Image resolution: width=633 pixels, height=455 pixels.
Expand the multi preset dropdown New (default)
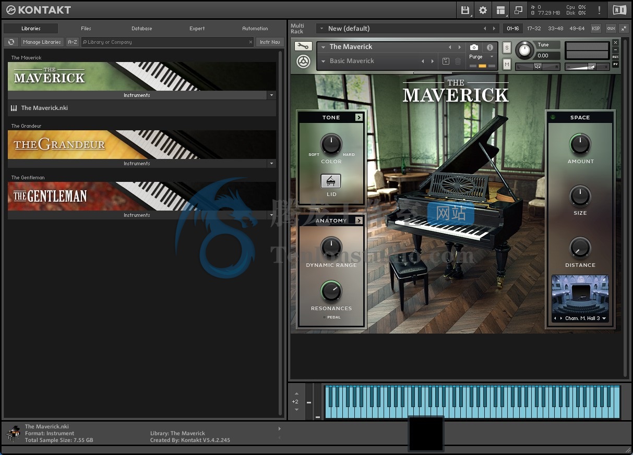tap(321, 29)
